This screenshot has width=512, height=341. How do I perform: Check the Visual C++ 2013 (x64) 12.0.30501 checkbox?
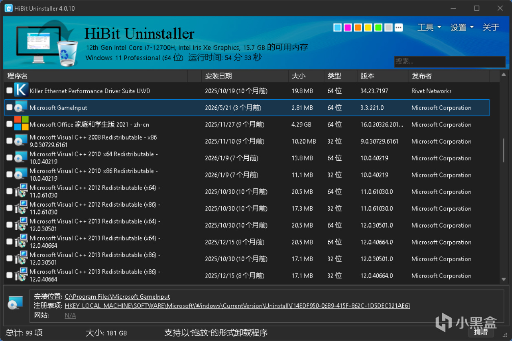(9, 225)
